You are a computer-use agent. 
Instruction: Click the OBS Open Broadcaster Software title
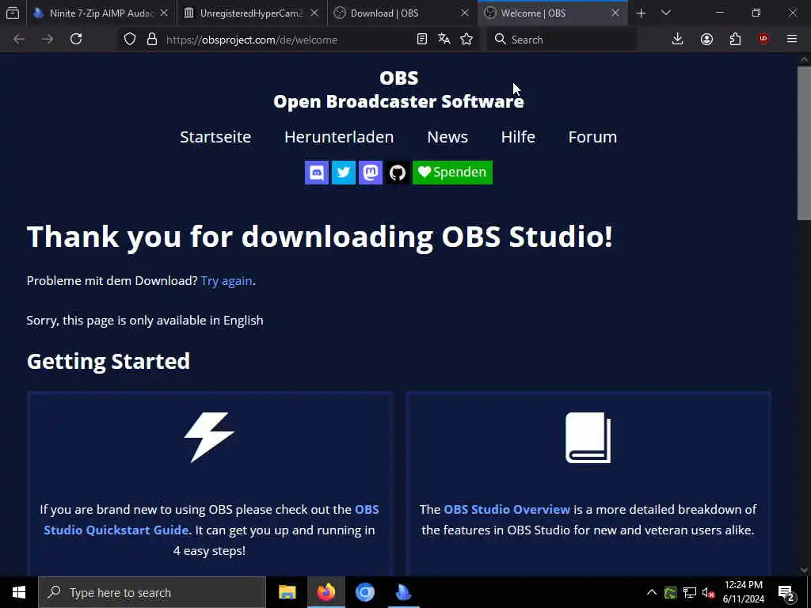[399, 89]
